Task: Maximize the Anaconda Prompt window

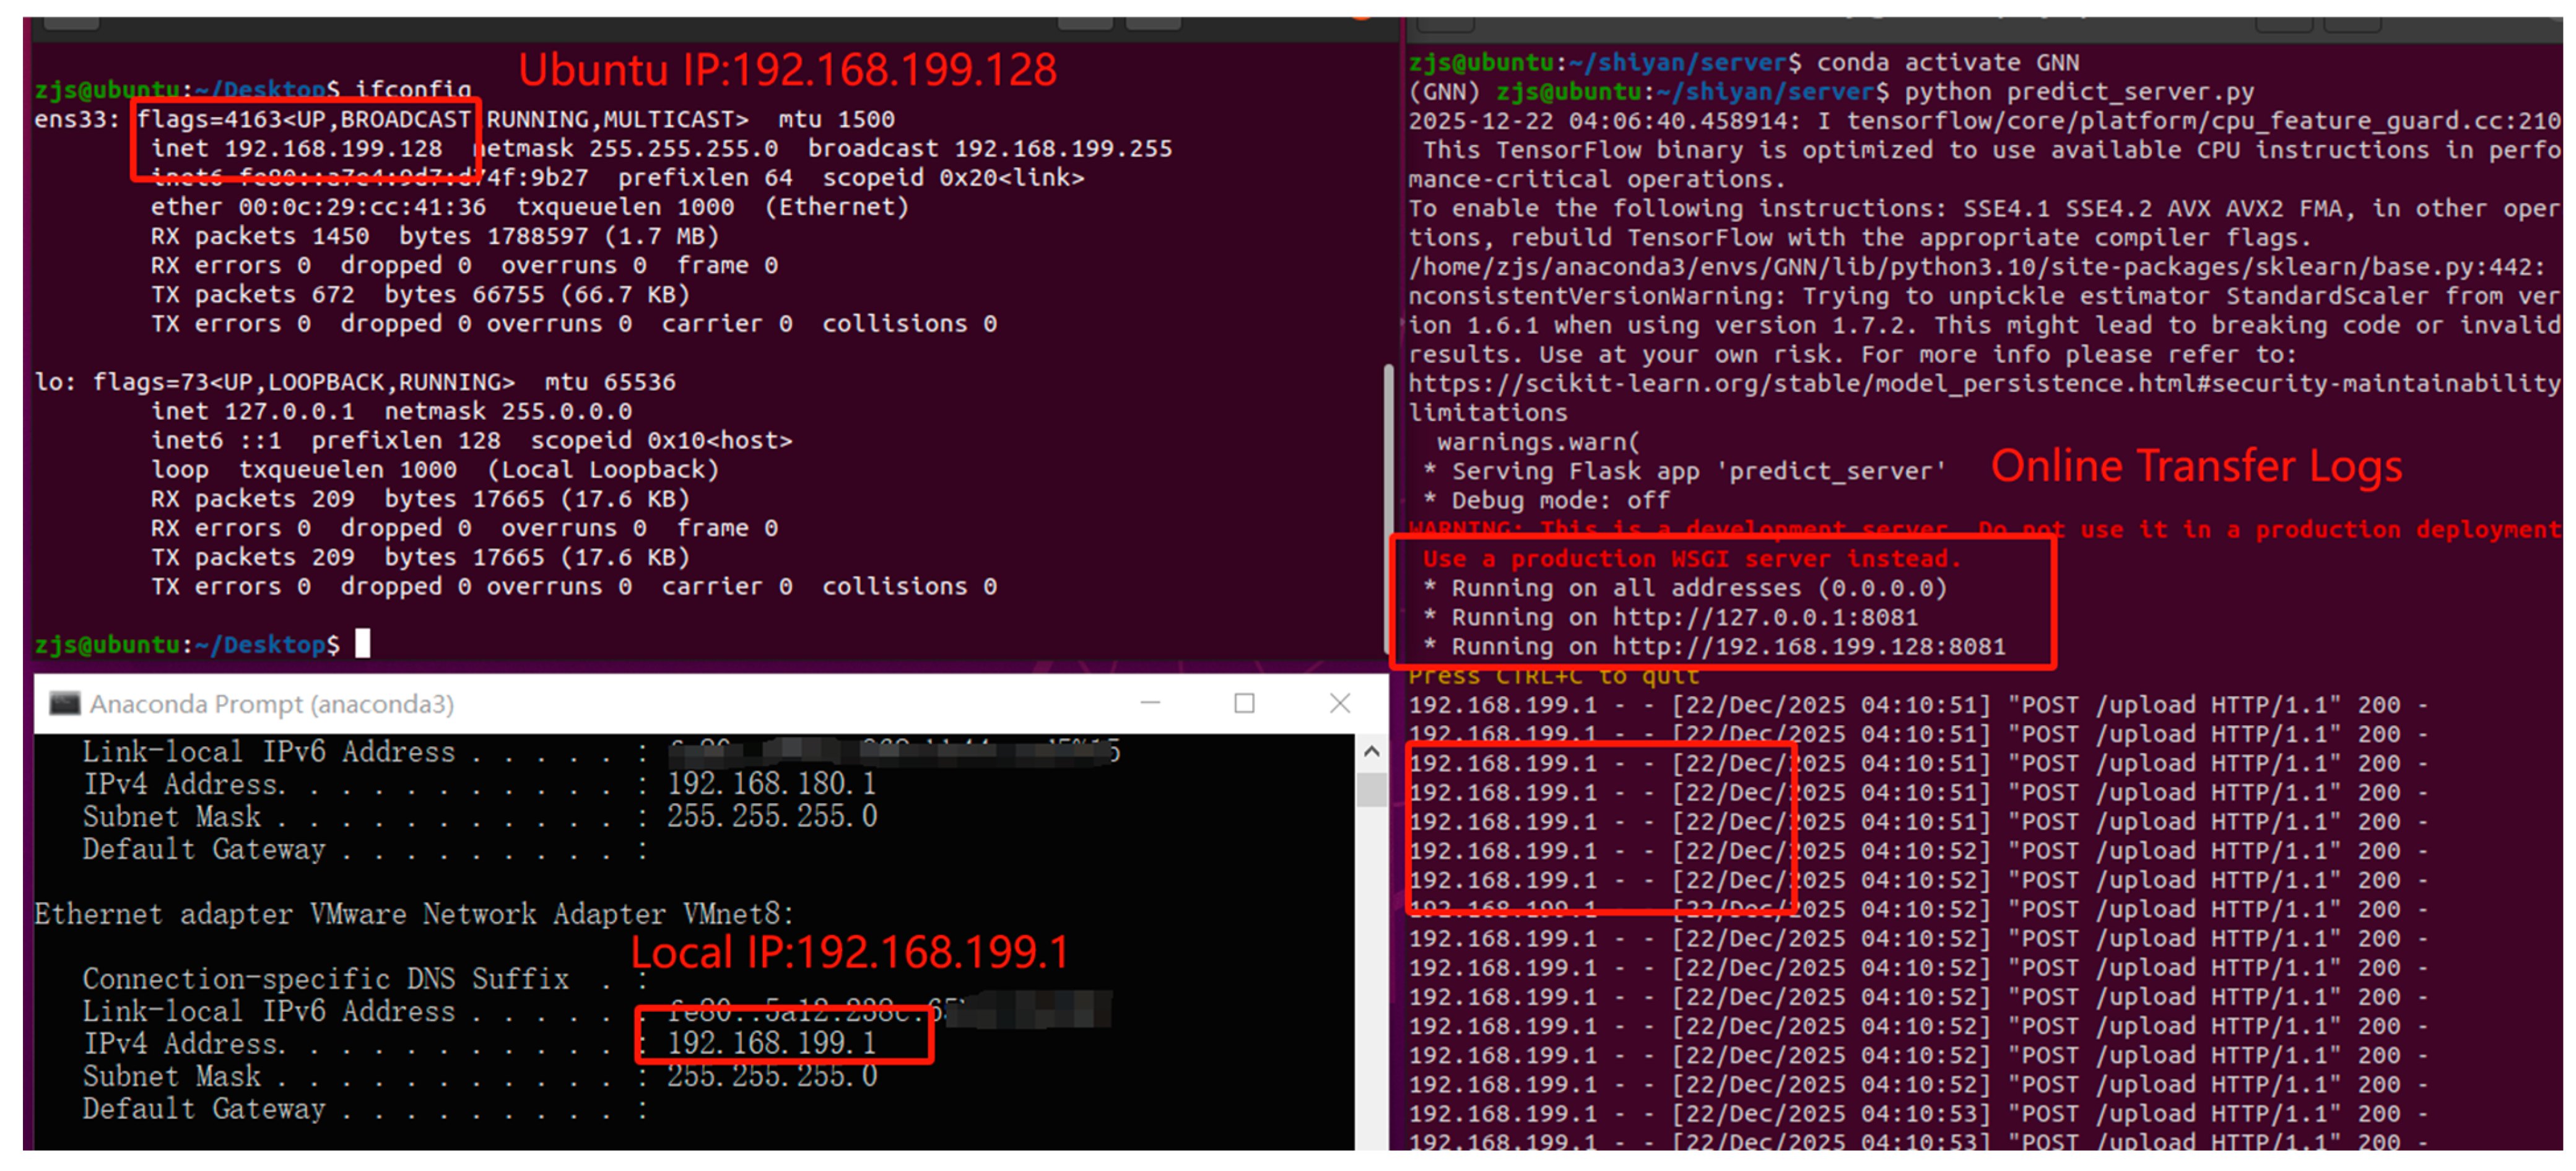Action: coord(1244,704)
